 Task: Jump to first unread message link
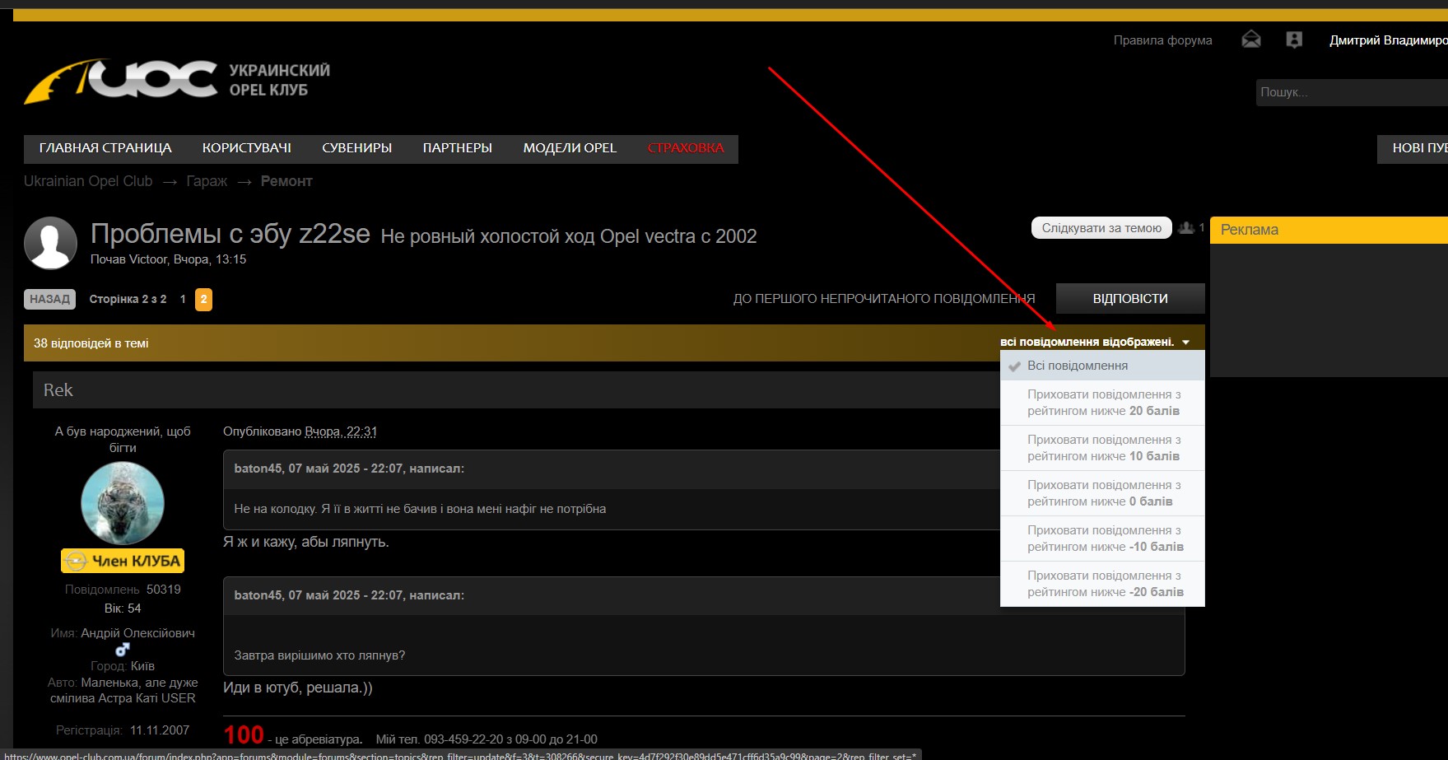click(884, 299)
